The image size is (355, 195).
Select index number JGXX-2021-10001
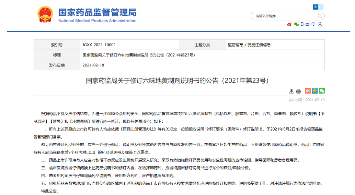[x=99, y=45]
